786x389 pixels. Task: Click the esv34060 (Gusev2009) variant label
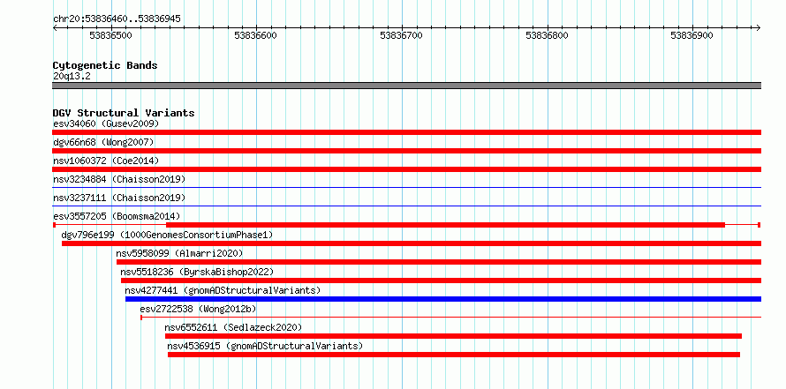[x=106, y=123]
